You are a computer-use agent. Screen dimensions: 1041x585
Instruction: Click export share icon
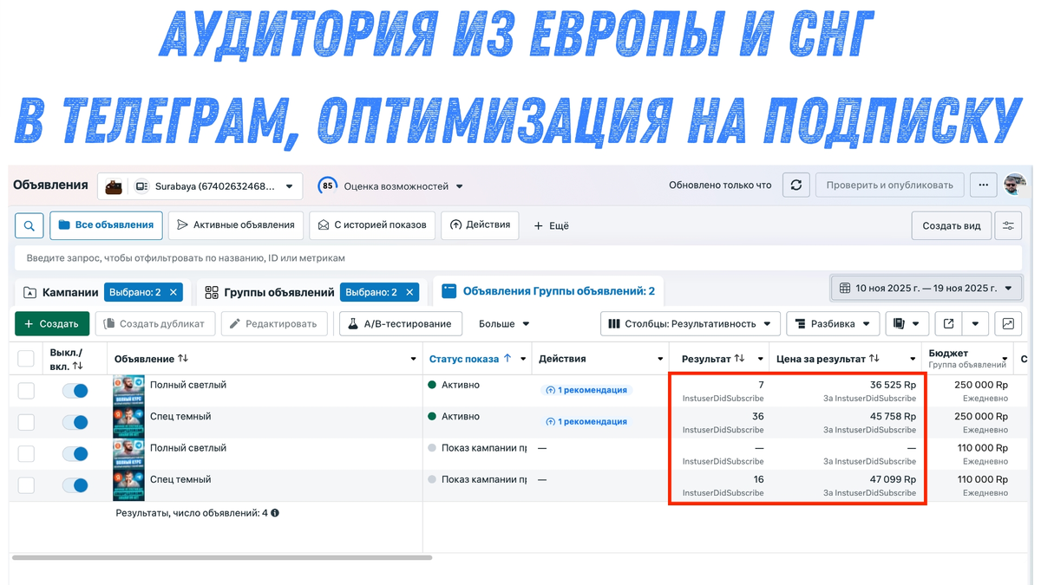[x=949, y=324]
